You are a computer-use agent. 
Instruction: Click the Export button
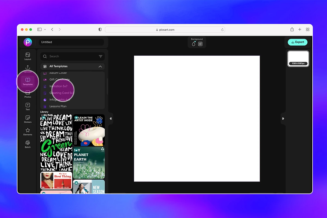[x=298, y=42]
